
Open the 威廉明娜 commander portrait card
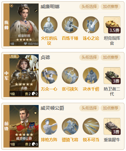click(x=24, y=25)
